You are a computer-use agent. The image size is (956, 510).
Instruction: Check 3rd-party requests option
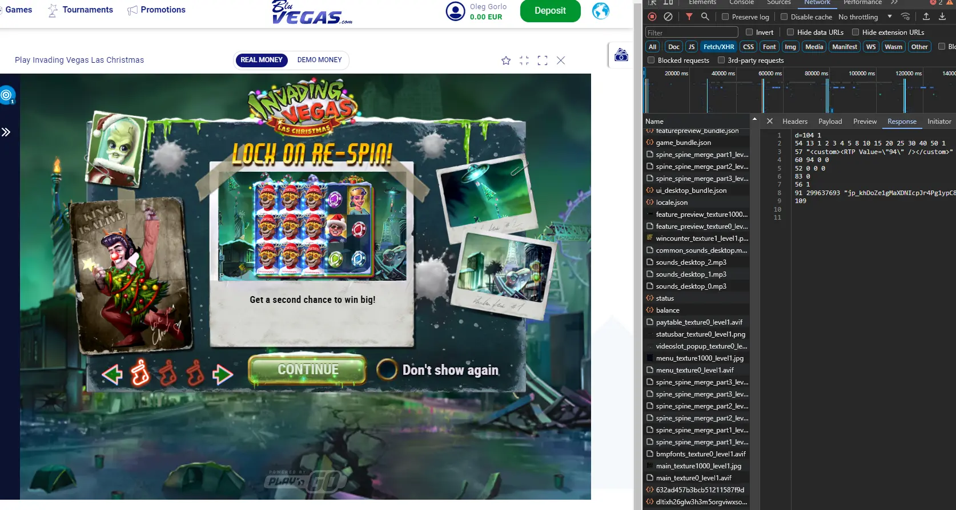pyautogui.click(x=721, y=60)
